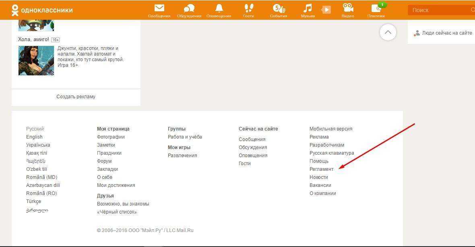Viewport: 475px width, 247px height.
Task: Open Мои игры footer heading
Action: coord(179,147)
